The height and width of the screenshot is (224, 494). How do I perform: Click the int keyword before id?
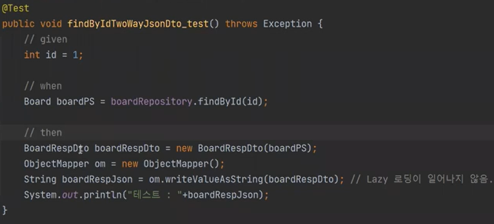[32, 55]
